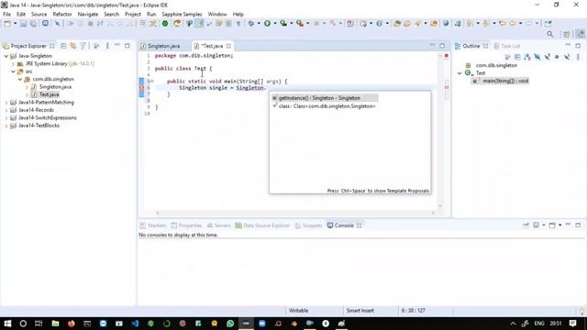587x330 pixels.
Task: Close the *Test.java editor tab
Action: [228, 46]
